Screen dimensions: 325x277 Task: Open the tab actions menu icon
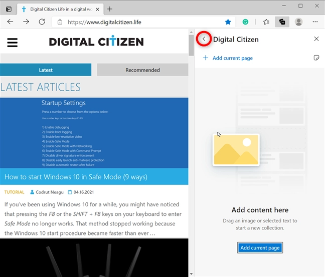(9, 9)
